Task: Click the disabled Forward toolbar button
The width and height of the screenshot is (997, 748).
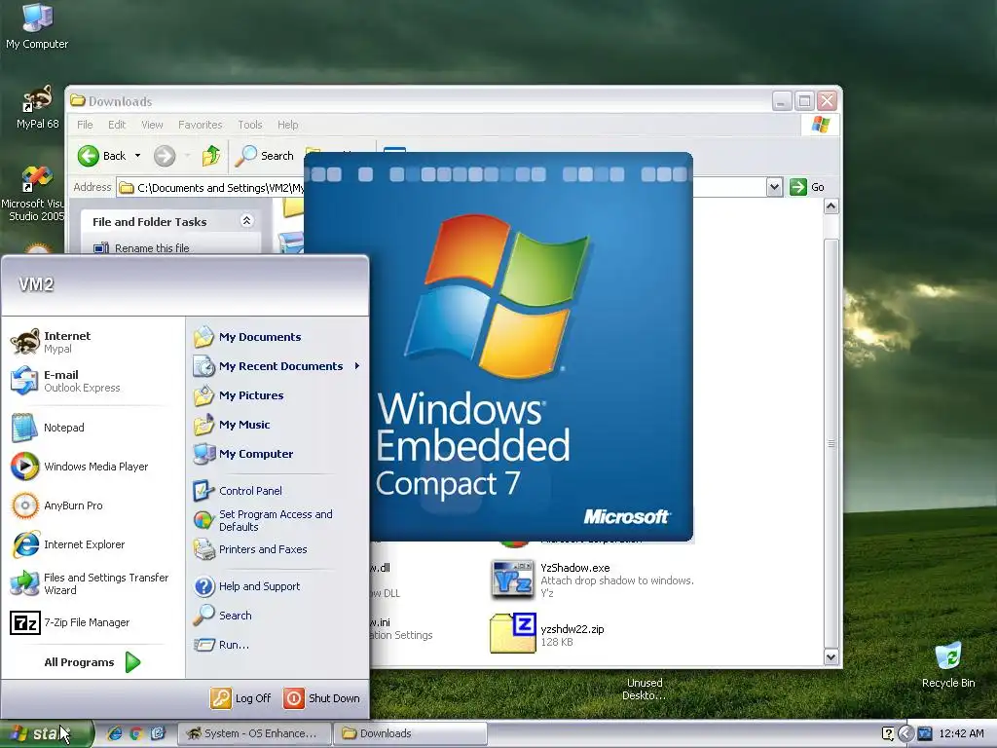Action: 165,156
